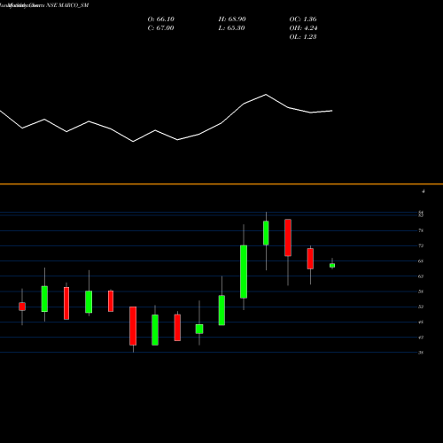Click the last small green candlestick

pos(332,266)
